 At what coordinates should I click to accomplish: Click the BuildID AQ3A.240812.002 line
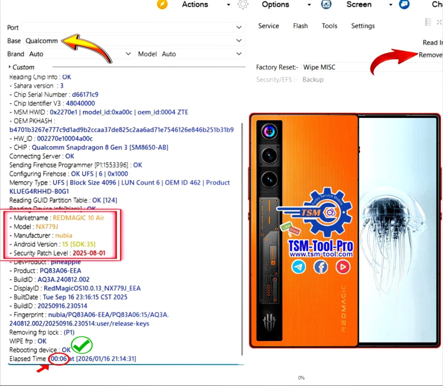49,279
